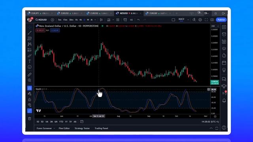Image resolution: width=253 pixels, height=142 pixels.
Task: Select the zoom in tool
Action: click(30, 80)
